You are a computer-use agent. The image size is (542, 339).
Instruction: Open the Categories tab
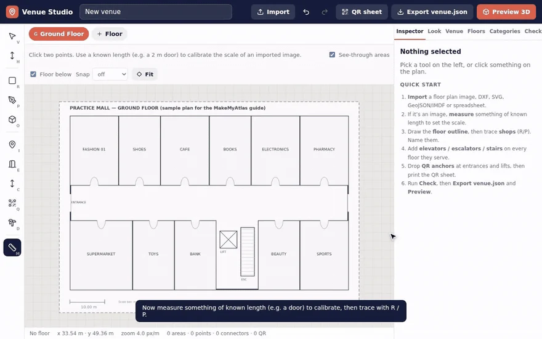(x=504, y=31)
